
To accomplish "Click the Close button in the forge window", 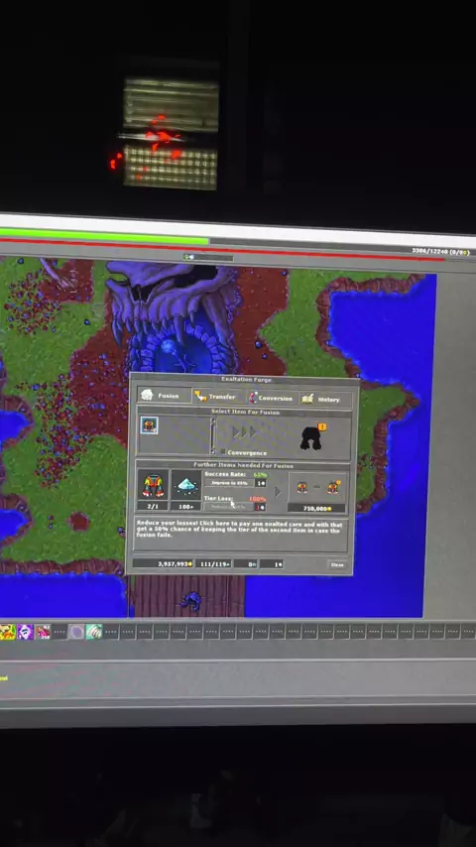I will (x=337, y=564).
